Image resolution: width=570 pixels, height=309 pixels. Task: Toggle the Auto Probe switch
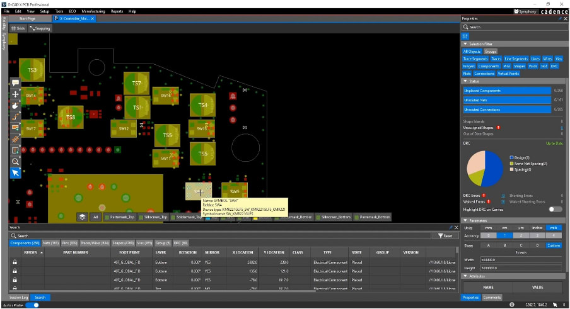tap(33, 305)
